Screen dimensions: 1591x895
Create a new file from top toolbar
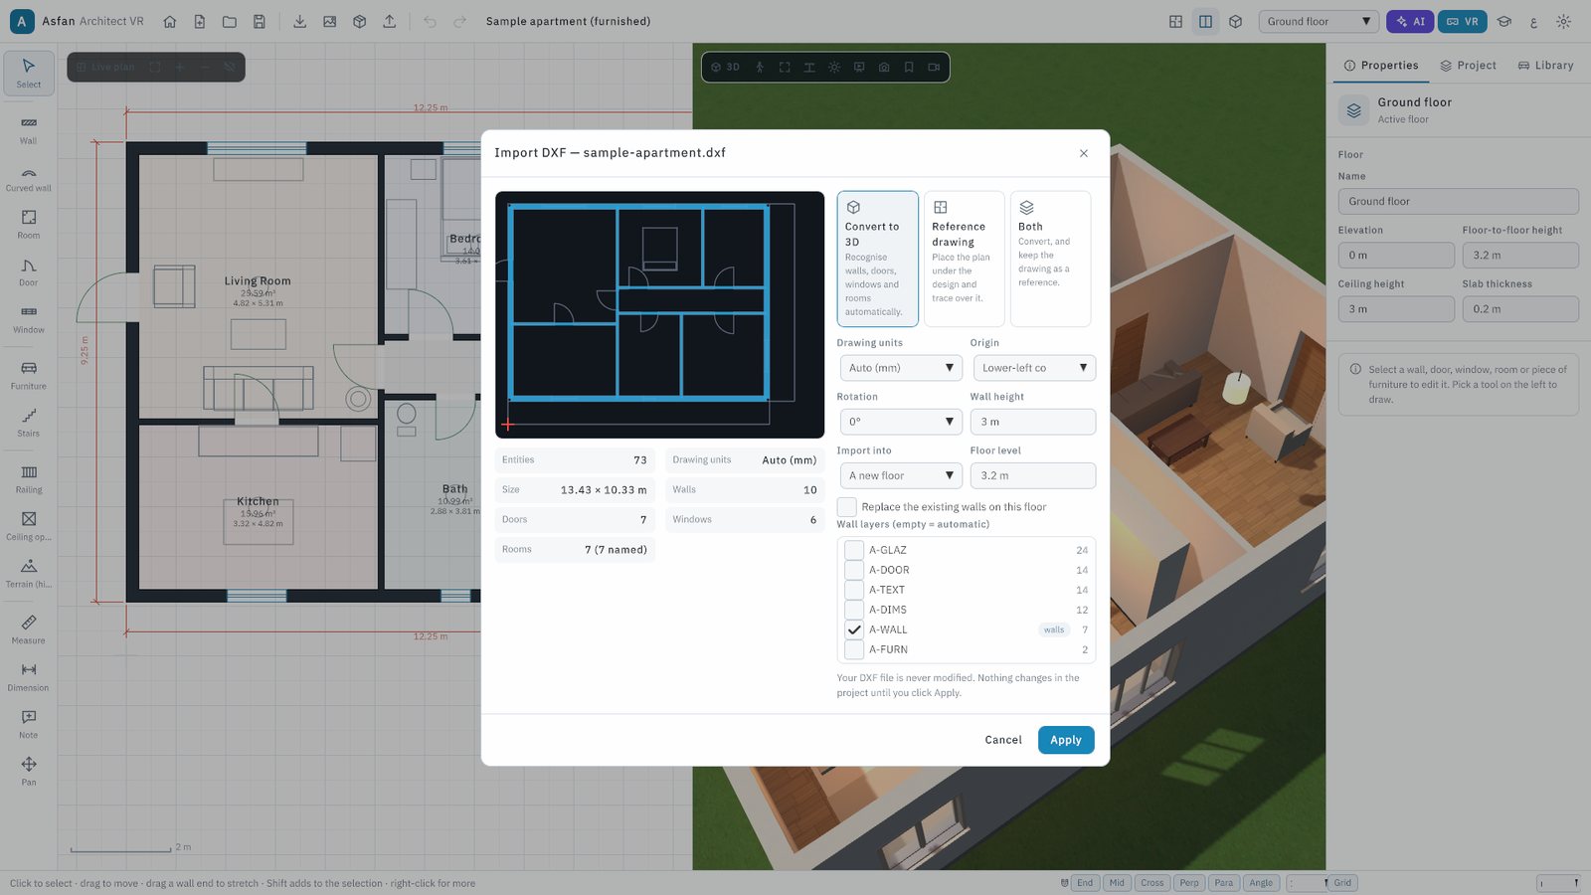pyautogui.click(x=200, y=21)
